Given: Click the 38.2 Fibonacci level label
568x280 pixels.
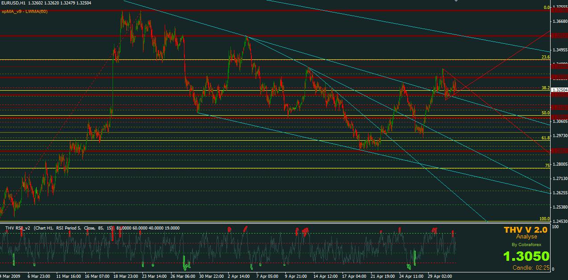Looking at the screenshot, I should [545, 88].
